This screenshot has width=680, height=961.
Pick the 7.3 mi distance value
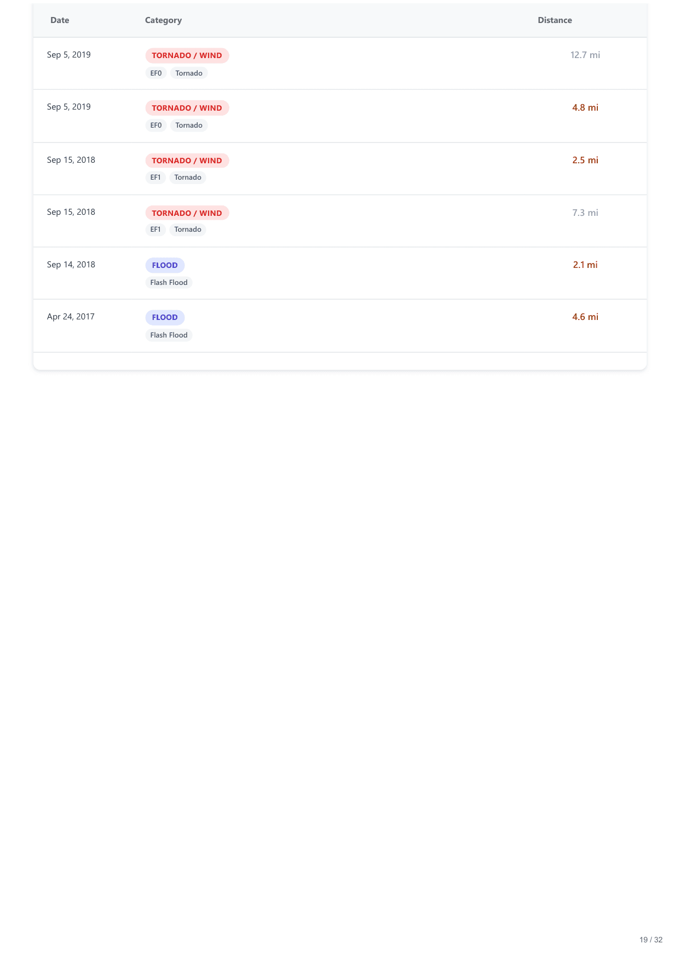[585, 213]
